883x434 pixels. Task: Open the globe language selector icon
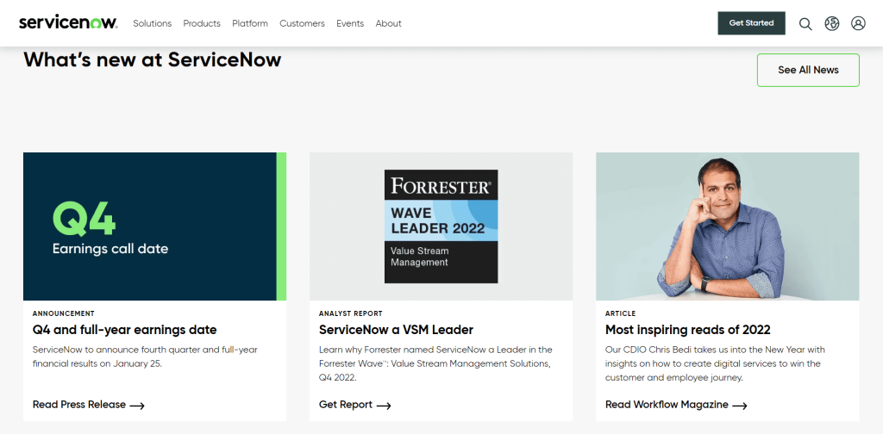click(832, 23)
